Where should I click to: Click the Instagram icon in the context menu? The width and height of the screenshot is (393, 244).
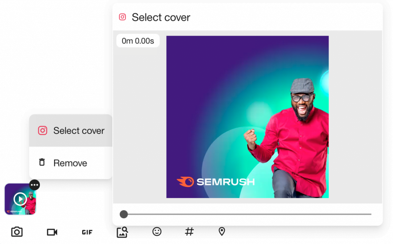43,130
